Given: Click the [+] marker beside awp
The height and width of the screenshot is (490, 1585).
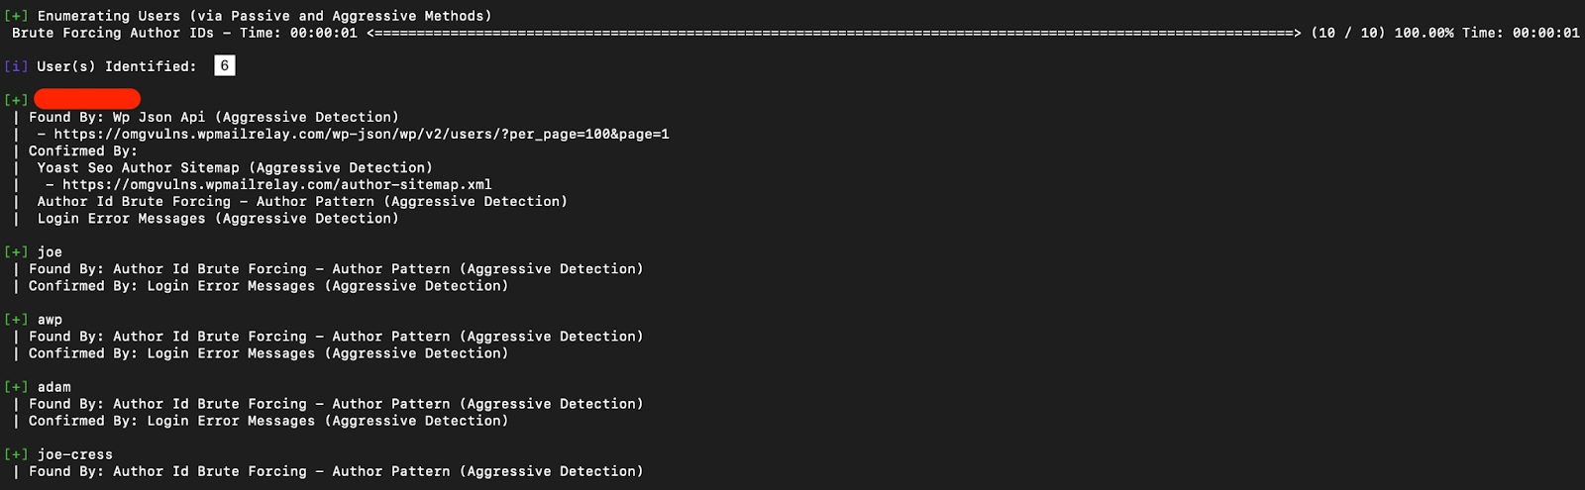Looking at the screenshot, I should [x=16, y=320].
